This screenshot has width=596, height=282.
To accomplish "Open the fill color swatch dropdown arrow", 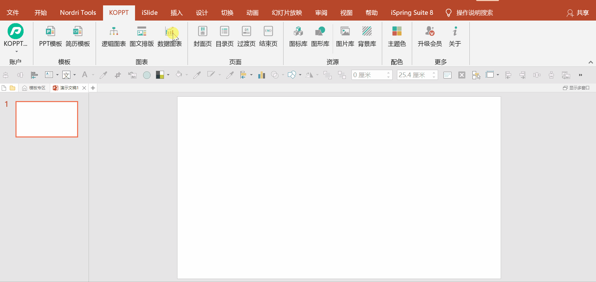I will [x=168, y=75].
